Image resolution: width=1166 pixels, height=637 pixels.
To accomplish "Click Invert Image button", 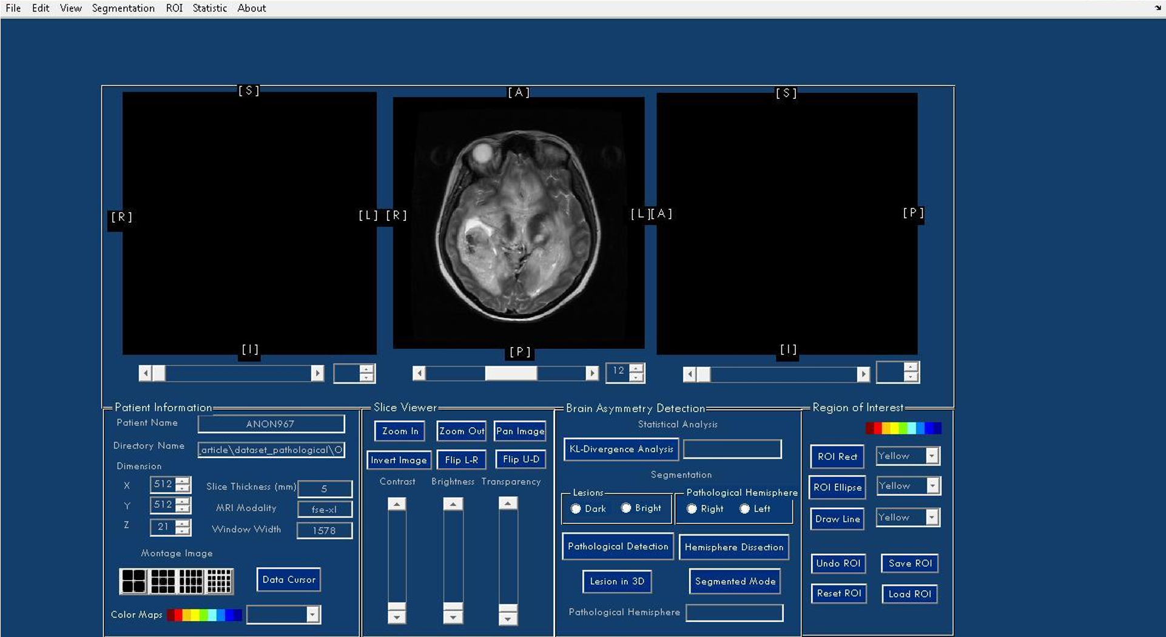I will point(399,460).
